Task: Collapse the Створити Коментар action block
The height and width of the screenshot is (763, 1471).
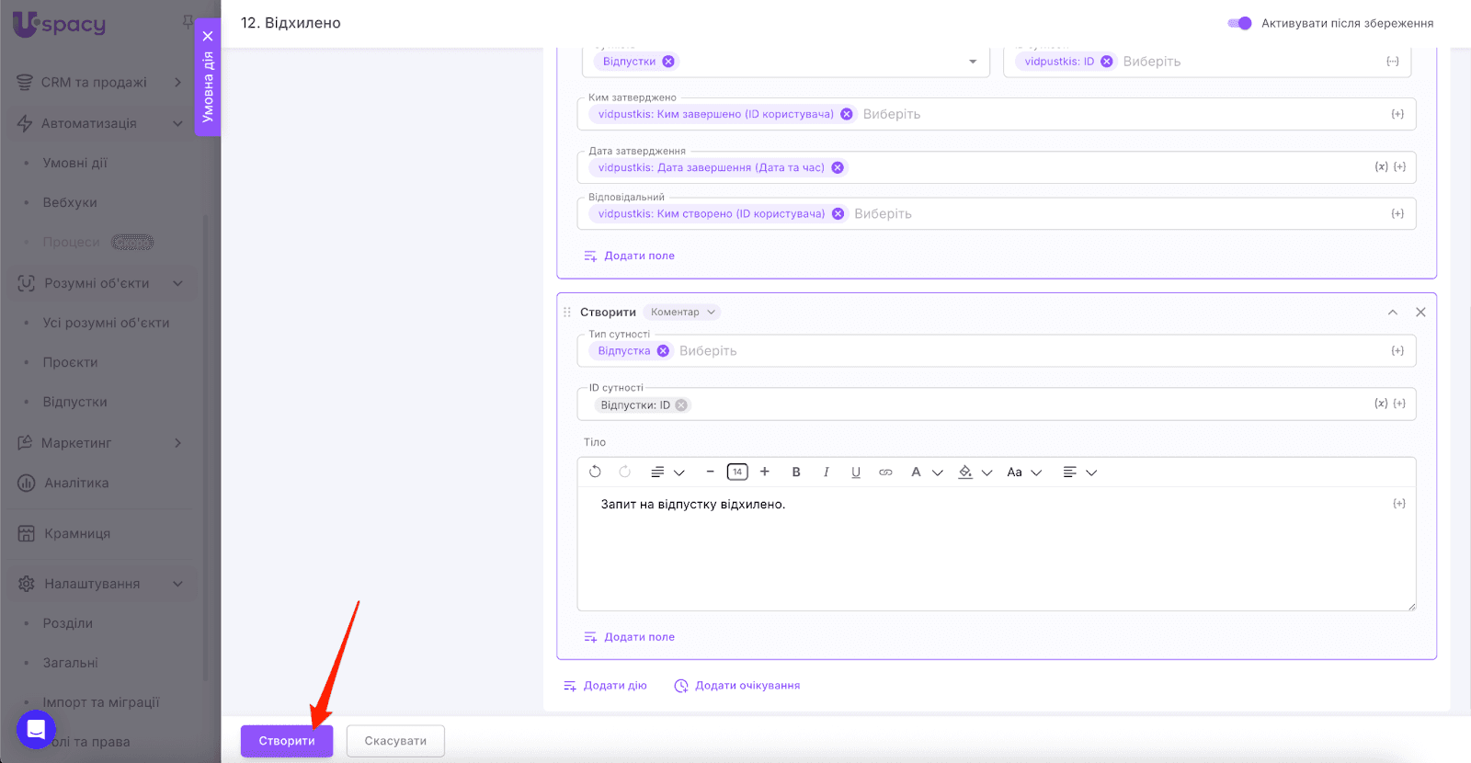Action: (1393, 313)
